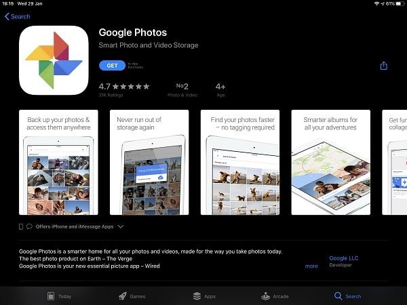Tap the Google Photos title text
Image resolution: width=407 pixels, height=305 pixels.
click(x=133, y=33)
